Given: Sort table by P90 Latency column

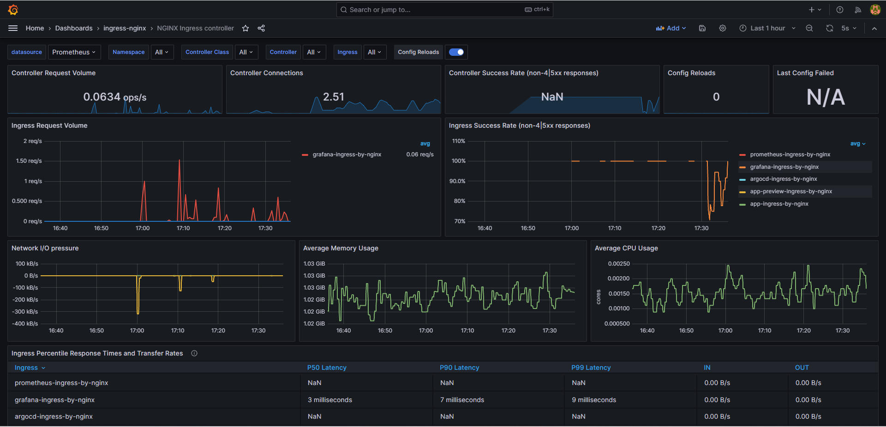Looking at the screenshot, I should tap(459, 368).
